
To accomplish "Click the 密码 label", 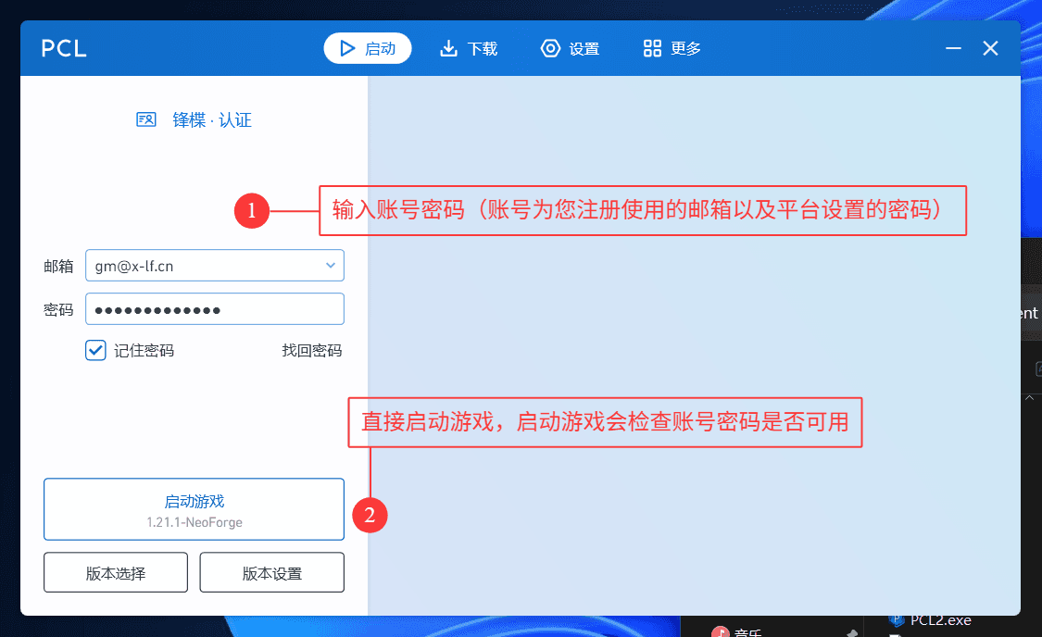I will pyautogui.click(x=58, y=309).
